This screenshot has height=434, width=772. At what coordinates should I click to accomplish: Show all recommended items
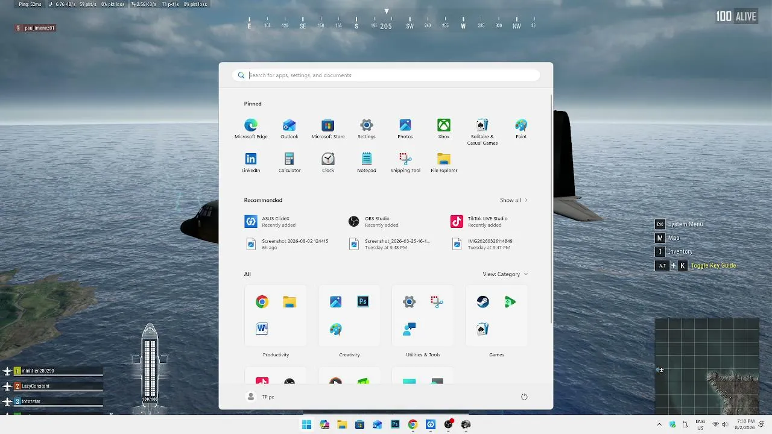[x=514, y=200]
